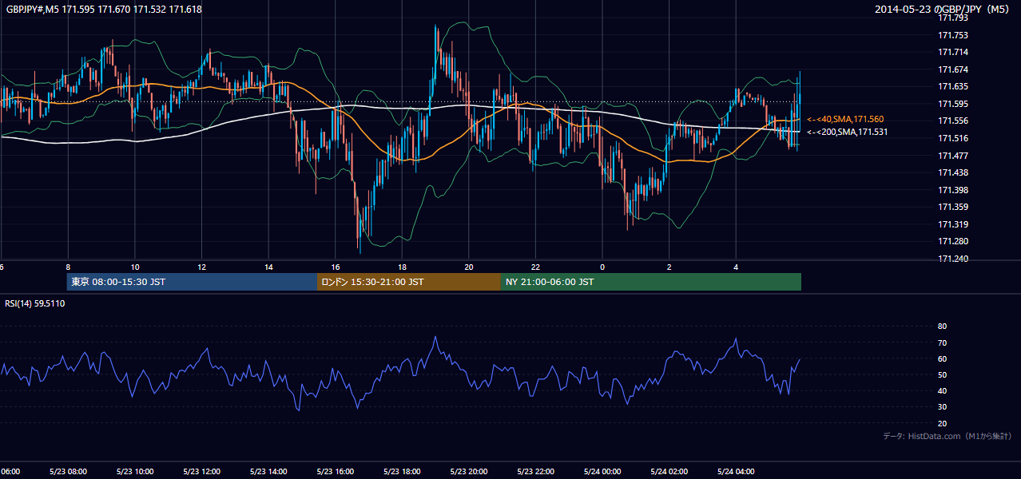1021x479 pixels.
Task: Click RSI scale value 30
Action: 943,407
